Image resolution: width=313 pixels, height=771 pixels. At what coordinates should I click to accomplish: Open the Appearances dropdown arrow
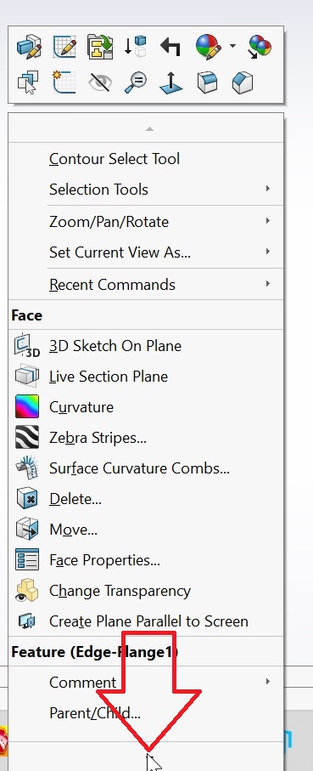click(x=232, y=46)
